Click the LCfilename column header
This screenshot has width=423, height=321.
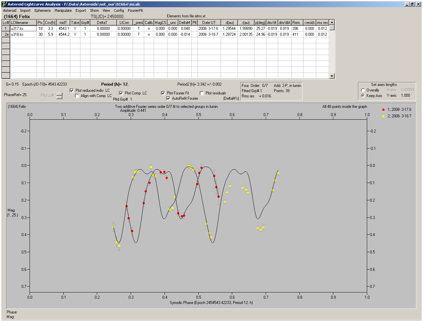point(23,23)
